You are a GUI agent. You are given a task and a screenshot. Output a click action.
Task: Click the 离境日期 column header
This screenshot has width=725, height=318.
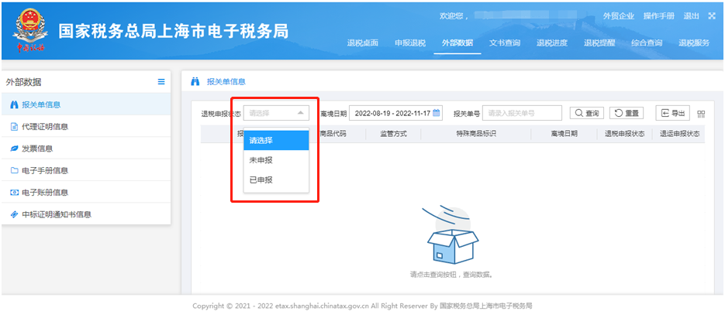click(564, 134)
